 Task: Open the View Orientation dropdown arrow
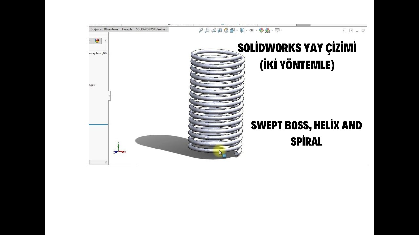point(237,30)
